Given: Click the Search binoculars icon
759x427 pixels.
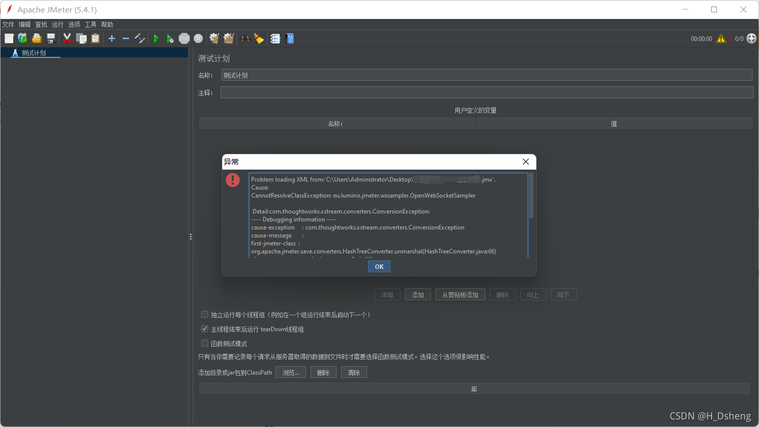Looking at the screenshot, I should coord(245,38).
